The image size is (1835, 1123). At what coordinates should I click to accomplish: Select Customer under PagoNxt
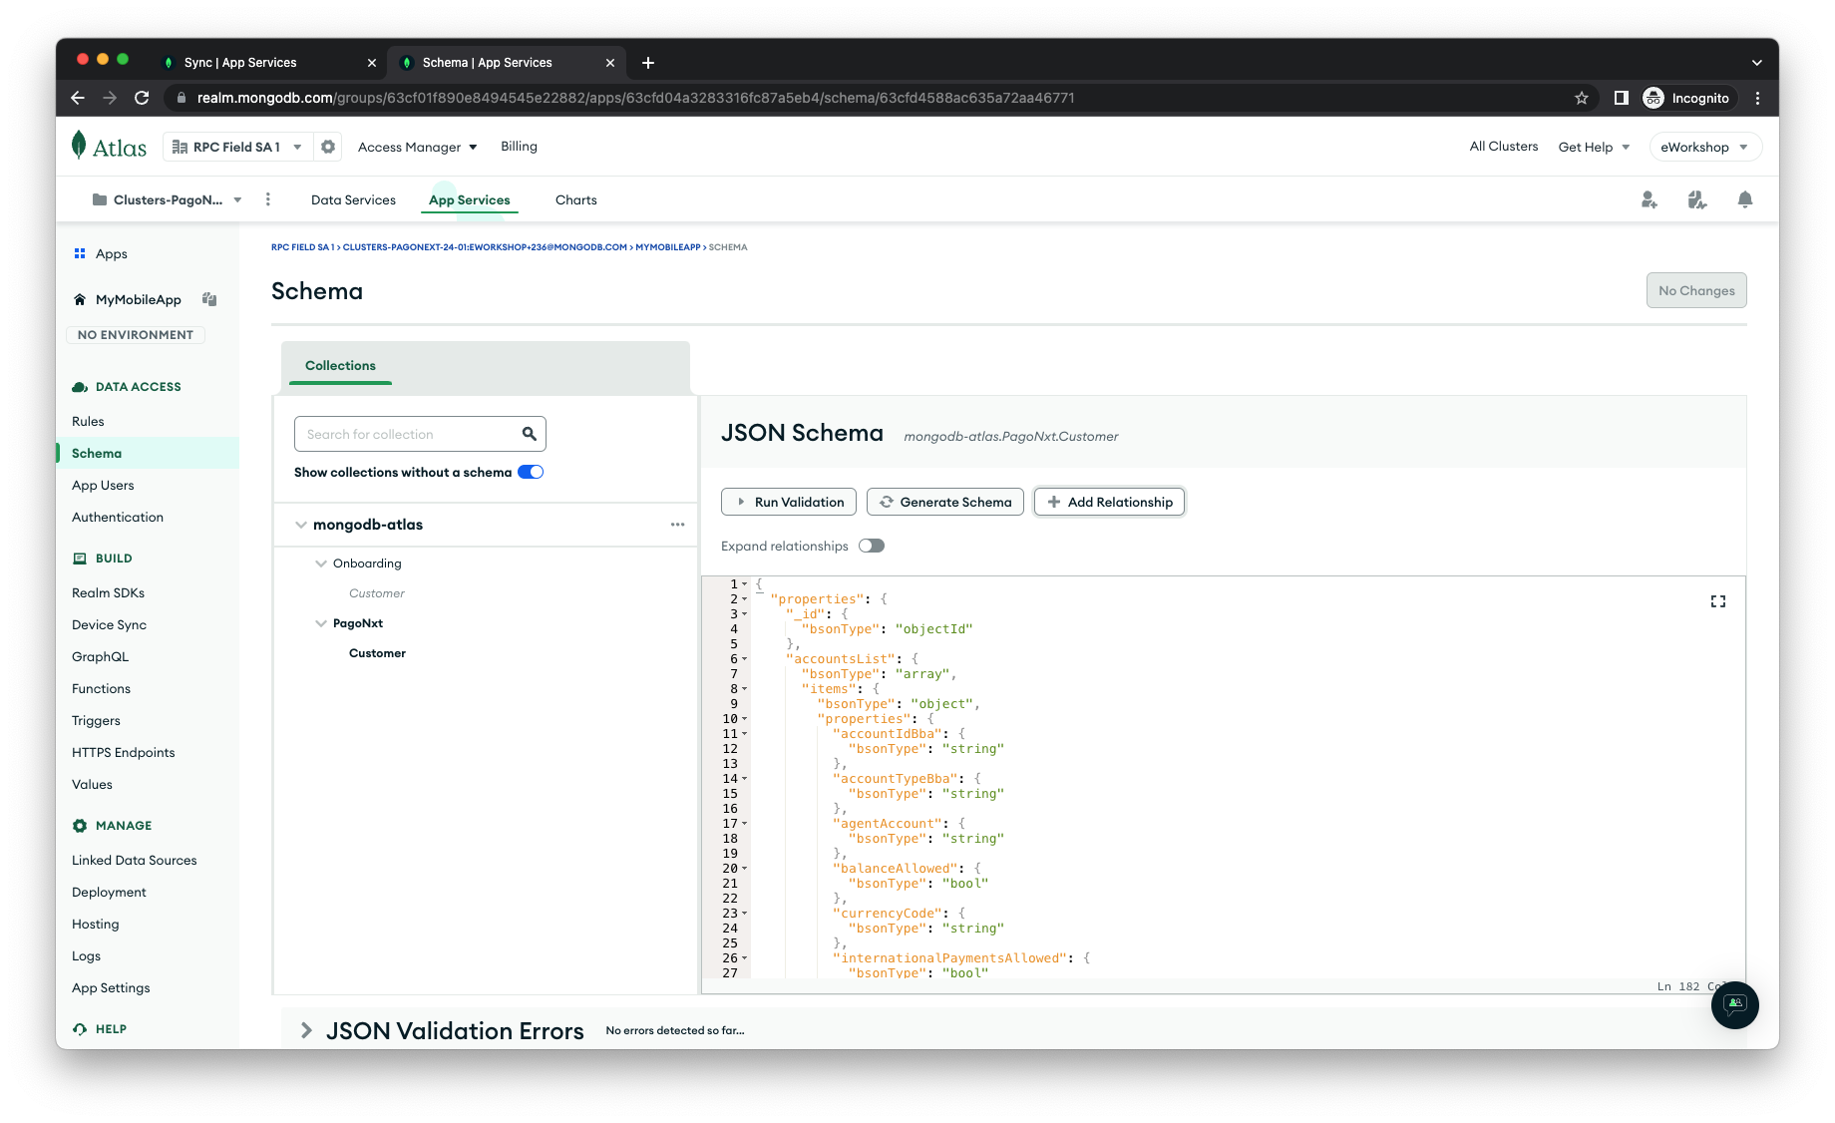coord(377,653)
